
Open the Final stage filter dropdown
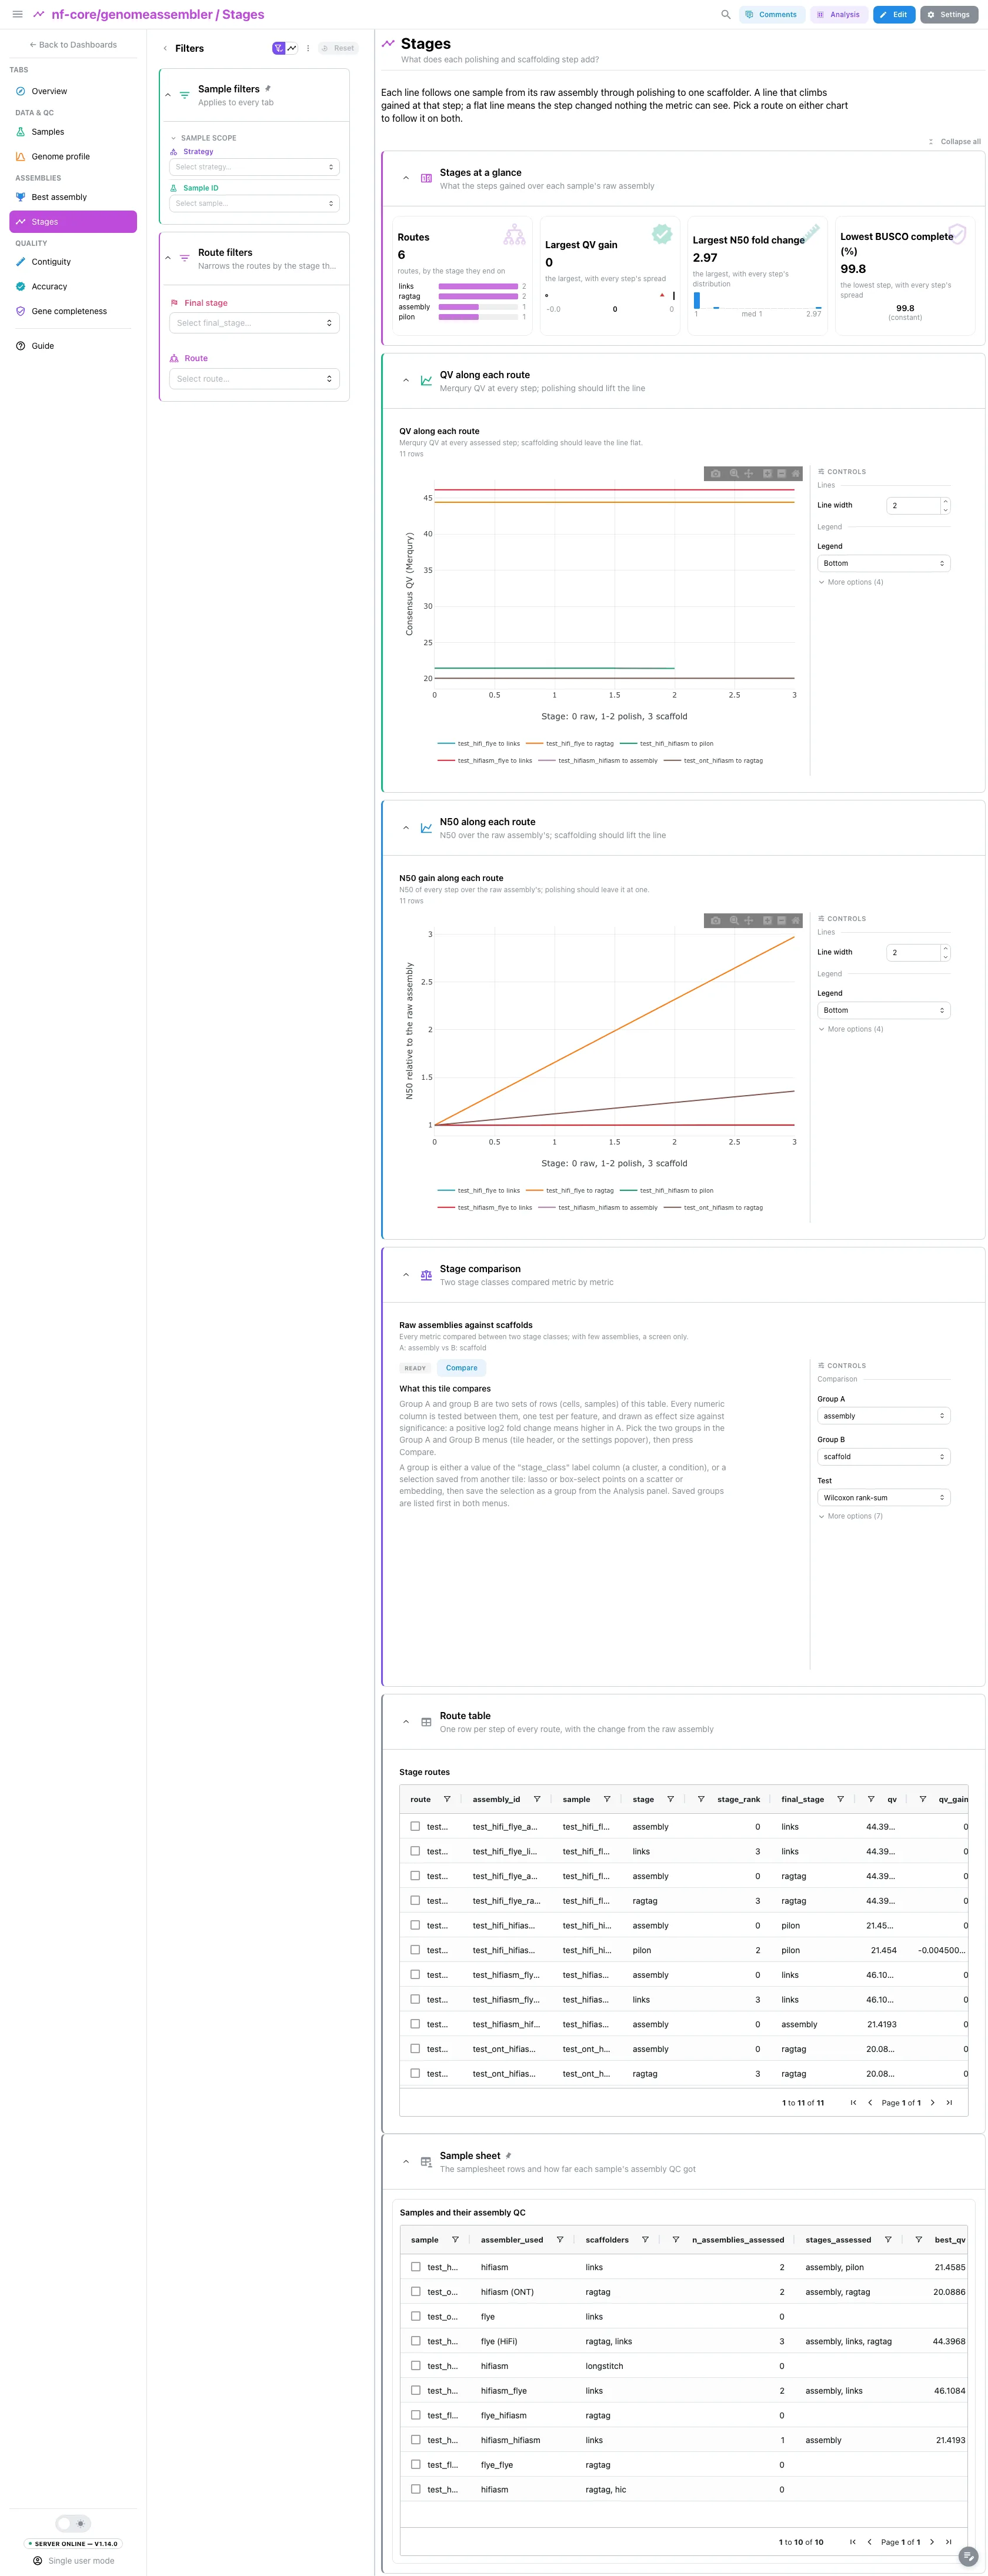[254, 323]
